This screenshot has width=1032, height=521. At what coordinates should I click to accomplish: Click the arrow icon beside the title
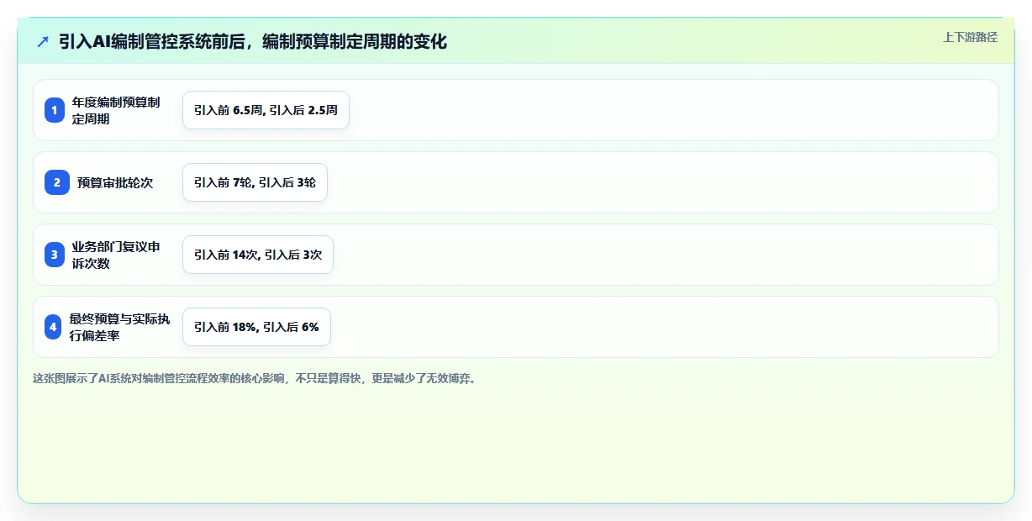[43, 42]
